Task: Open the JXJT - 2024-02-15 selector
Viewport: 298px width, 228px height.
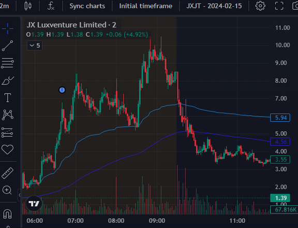Action: coord(214,6)
